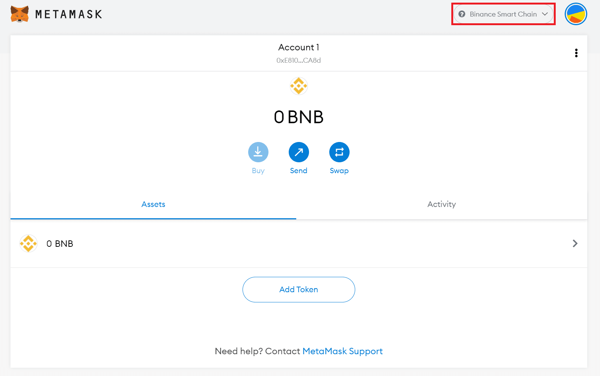Expand BNB asset details with the chevron
The image size is (600, 376).
pyautogui.click(x=575, y=243)
